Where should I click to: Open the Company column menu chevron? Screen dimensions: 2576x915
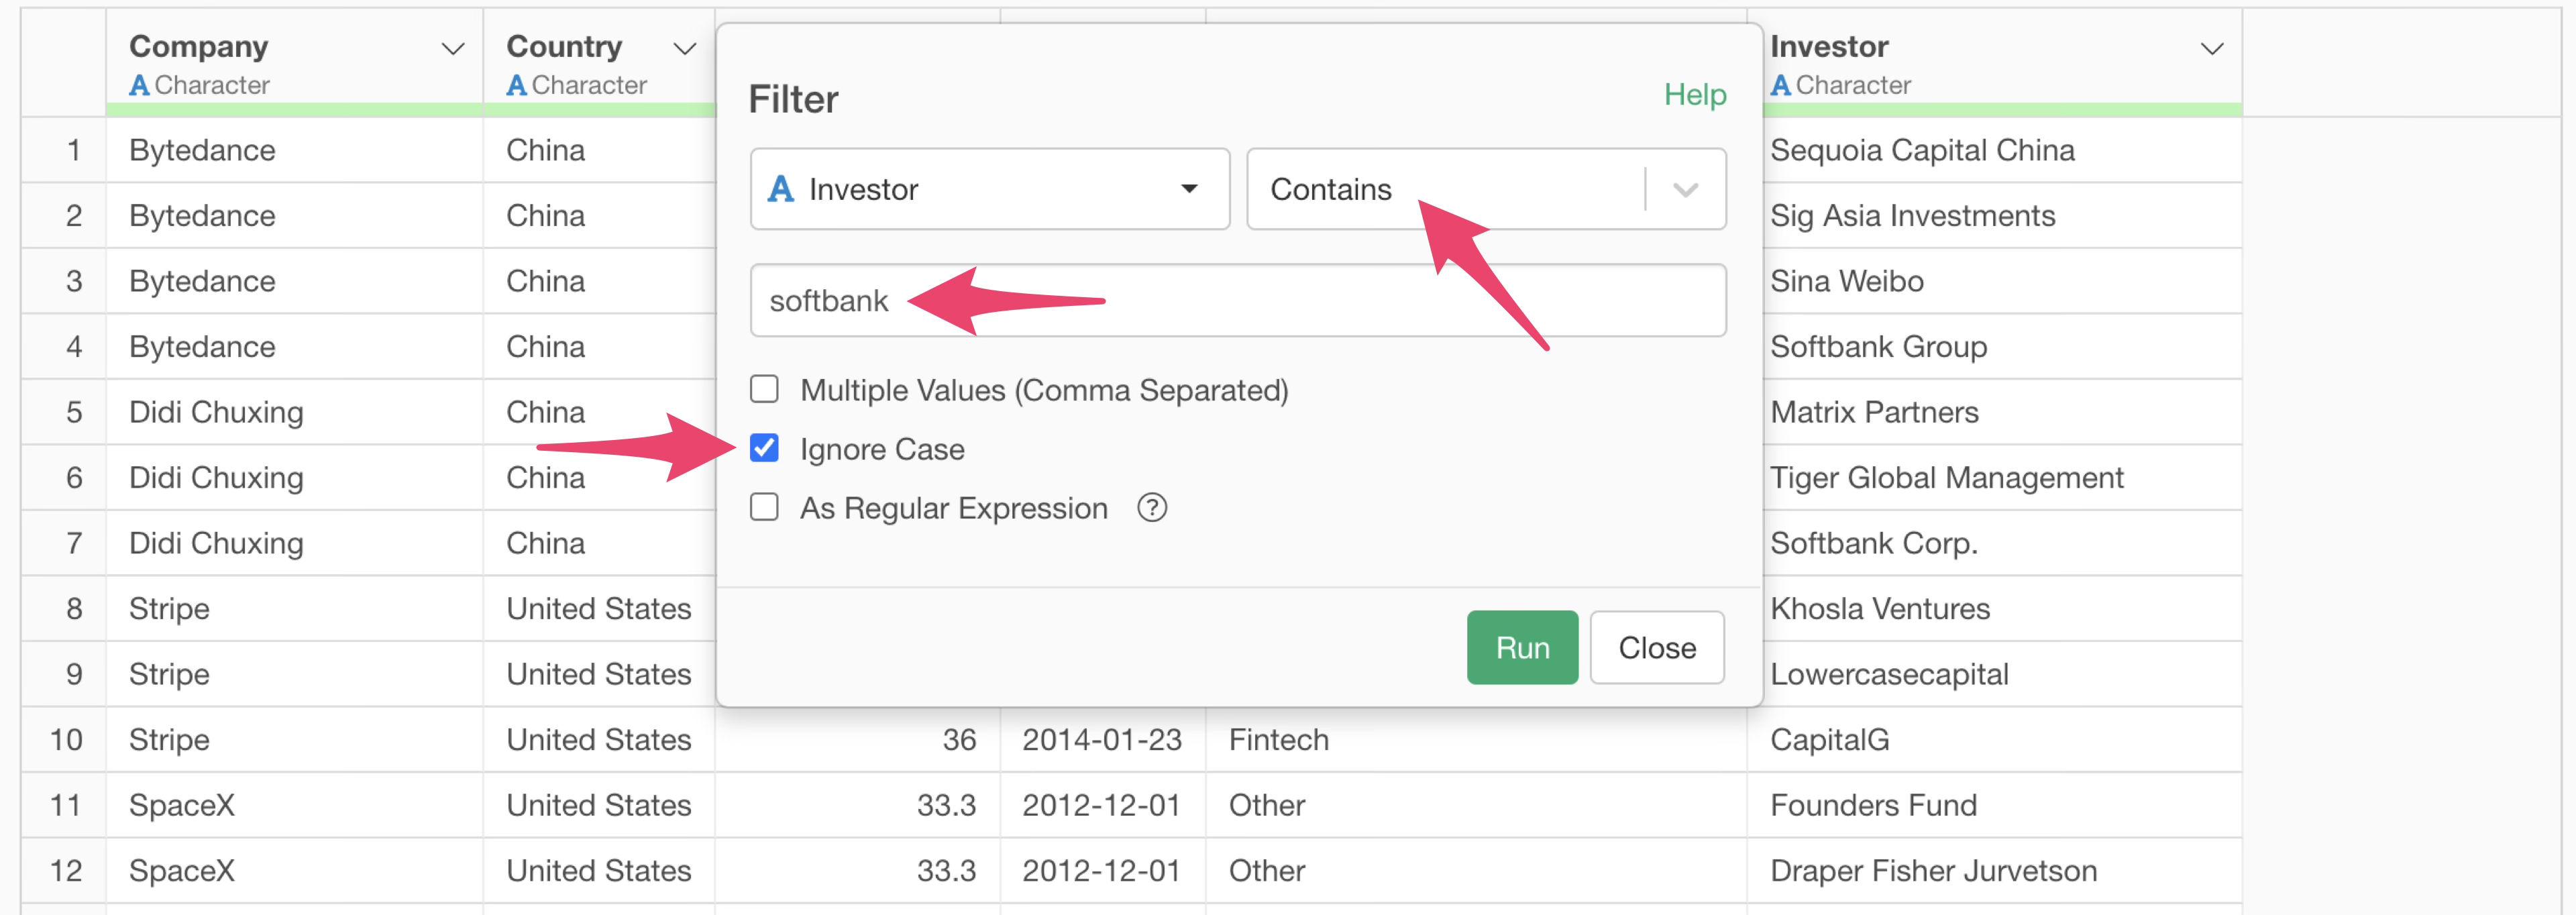point(453,49)
